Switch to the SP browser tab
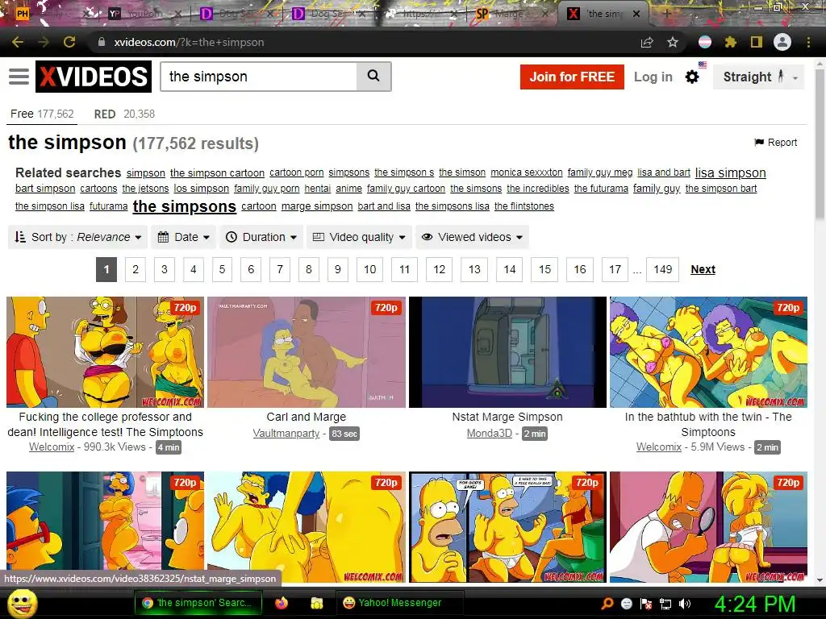 coord(512,13)
